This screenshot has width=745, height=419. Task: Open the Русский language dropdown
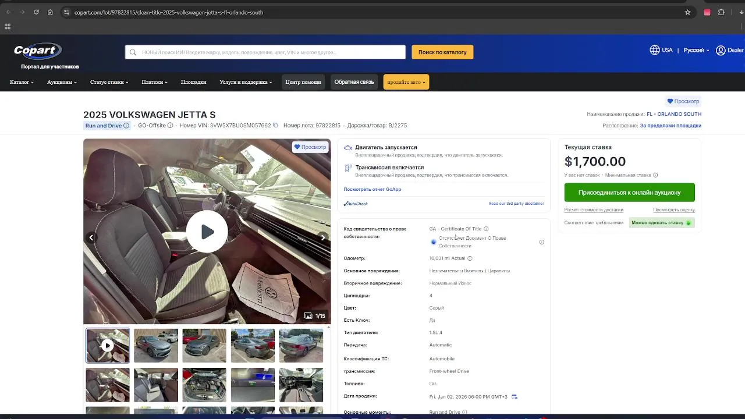697,50
